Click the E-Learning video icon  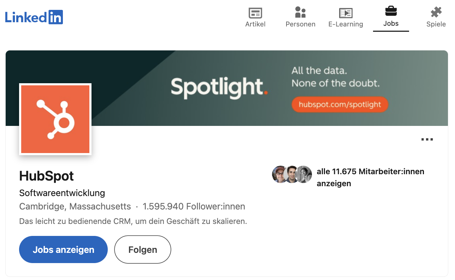click(345, 13)
